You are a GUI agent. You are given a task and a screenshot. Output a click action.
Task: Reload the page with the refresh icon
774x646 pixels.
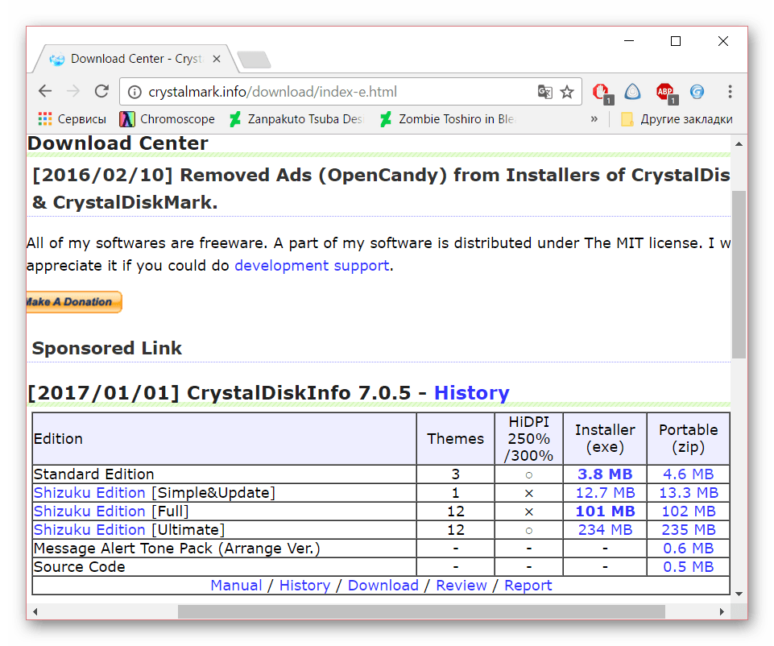(x=101, y=91)
